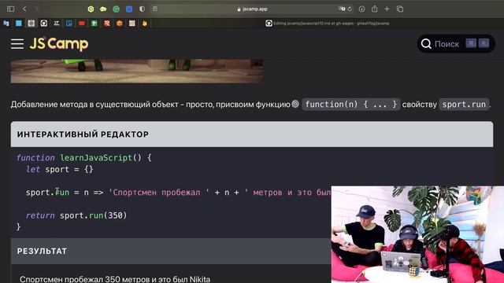Click the sport.run inline code
Image resolution: width=504 pixels, height=283 pixels.
pos(464,105)
